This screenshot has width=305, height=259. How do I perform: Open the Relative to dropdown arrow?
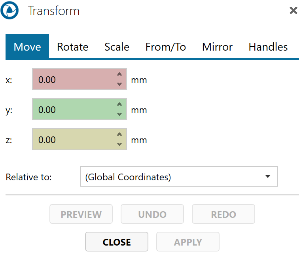click(268, 176)
